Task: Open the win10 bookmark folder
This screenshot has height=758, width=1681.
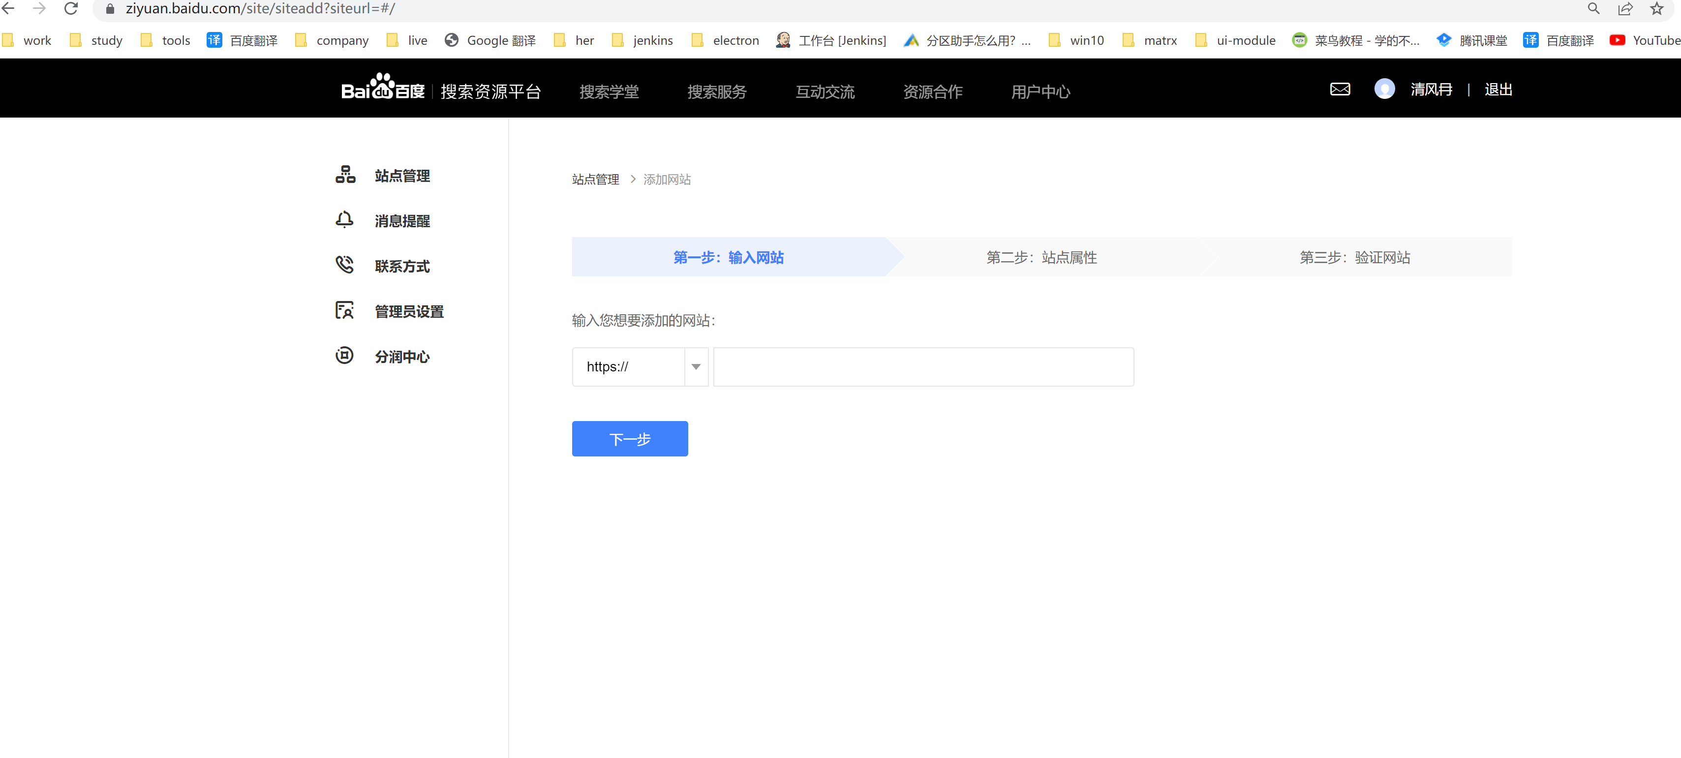Action: 1077,40
